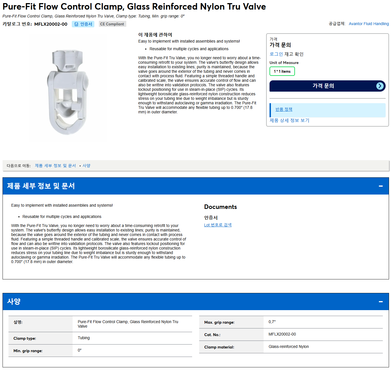Click the Documents heading
Viewport: 391px width, 373px height.
220,207
